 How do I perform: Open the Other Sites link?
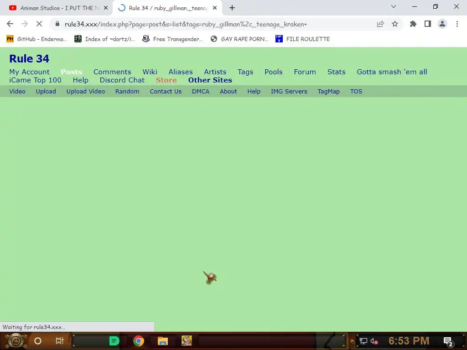click(x=210, y=80)
